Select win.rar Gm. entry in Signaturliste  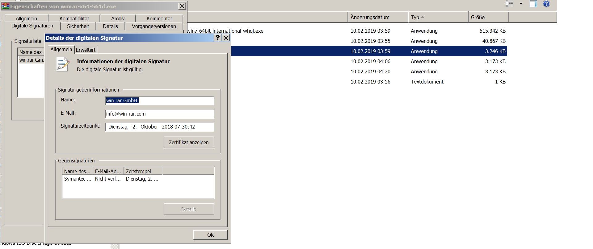click(x=31, y=60)
